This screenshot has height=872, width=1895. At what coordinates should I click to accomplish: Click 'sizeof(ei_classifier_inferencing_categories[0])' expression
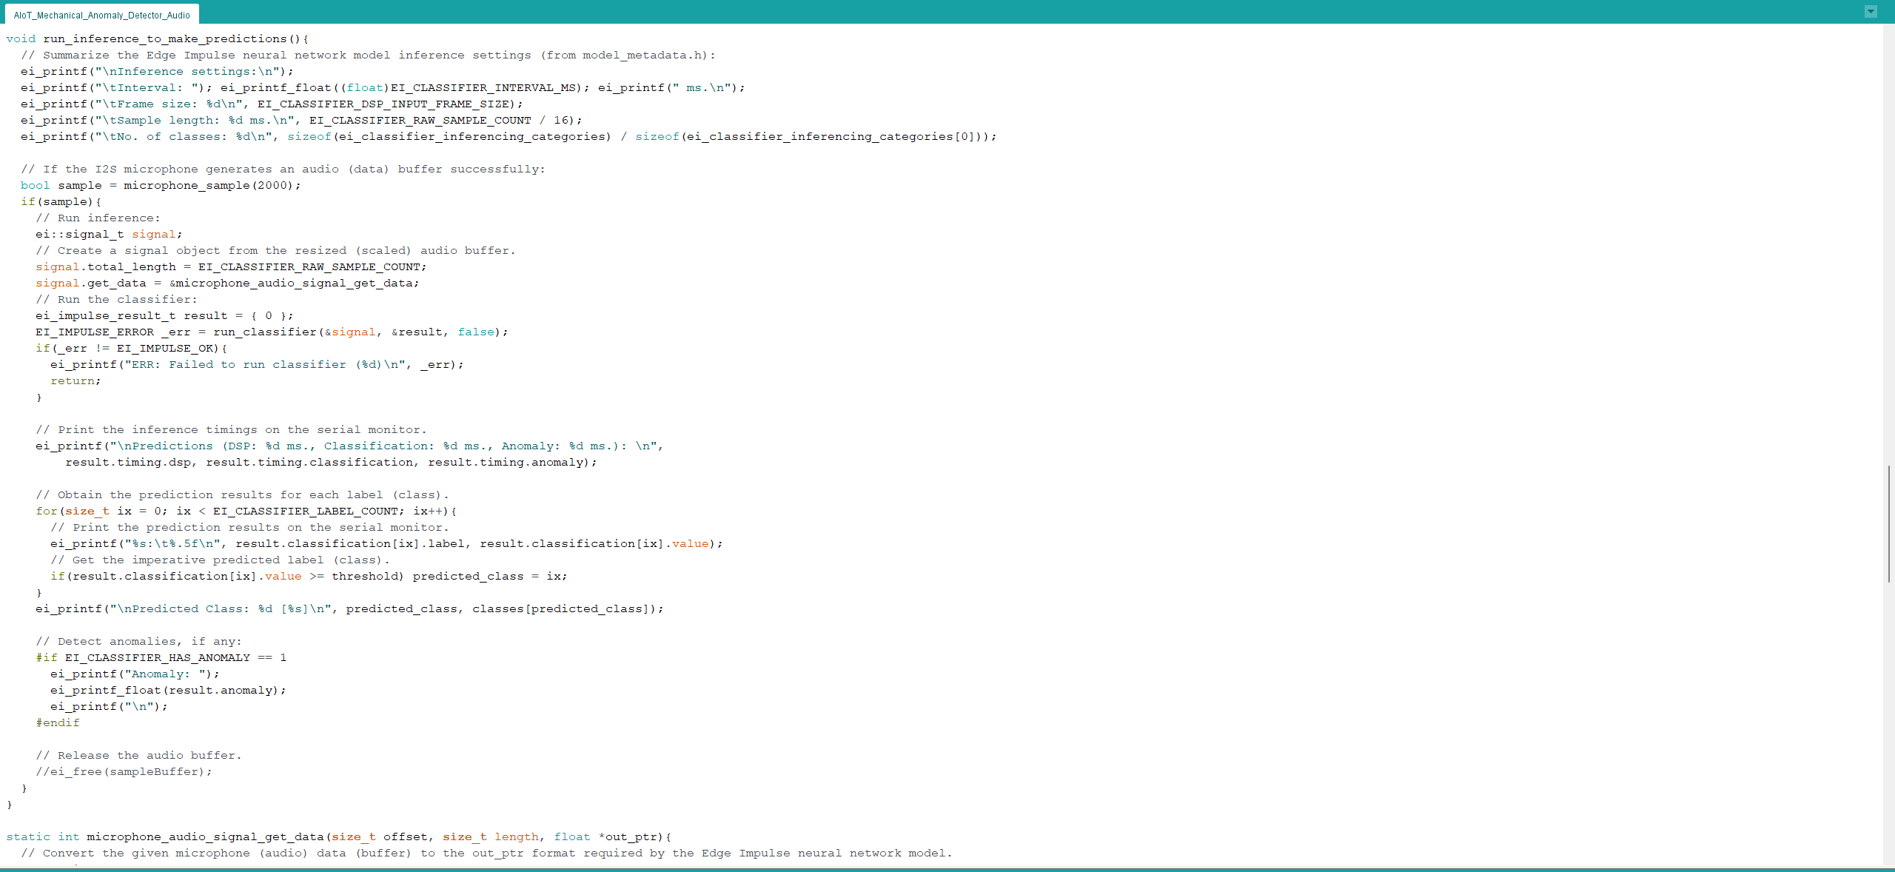coord(809,136)
